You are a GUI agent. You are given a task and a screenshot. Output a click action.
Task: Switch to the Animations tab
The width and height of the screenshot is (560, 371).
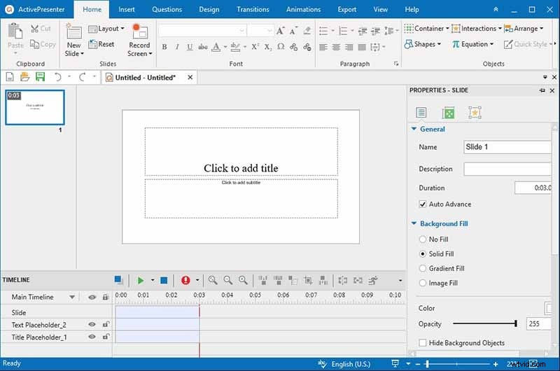(x=304, y=10)
